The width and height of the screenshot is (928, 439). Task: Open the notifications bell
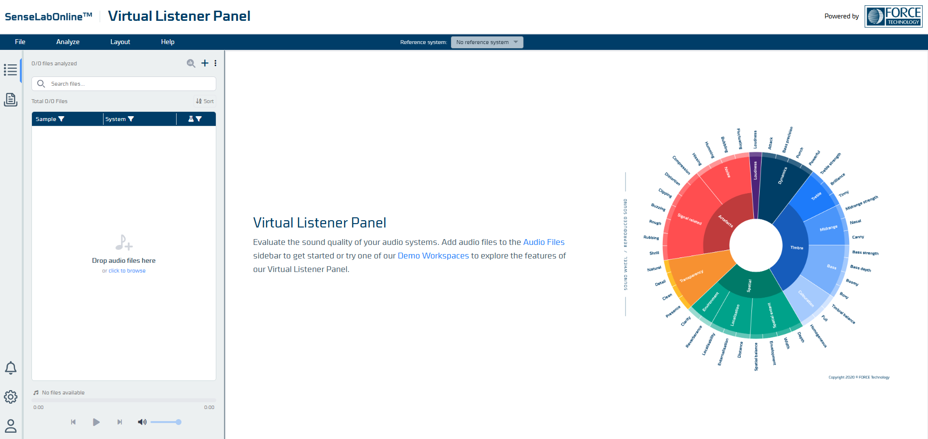click(11, 368)
